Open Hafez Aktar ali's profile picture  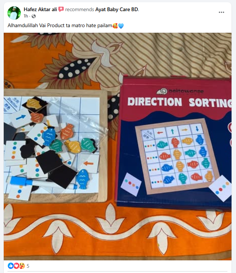coord(14,13)
